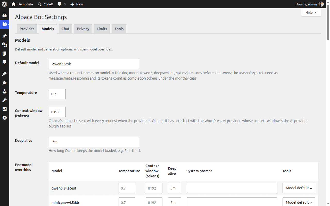Click the qwen3.8:latest model name
The height and width of the screenshot is (206, 330).
tap(64, 188)
